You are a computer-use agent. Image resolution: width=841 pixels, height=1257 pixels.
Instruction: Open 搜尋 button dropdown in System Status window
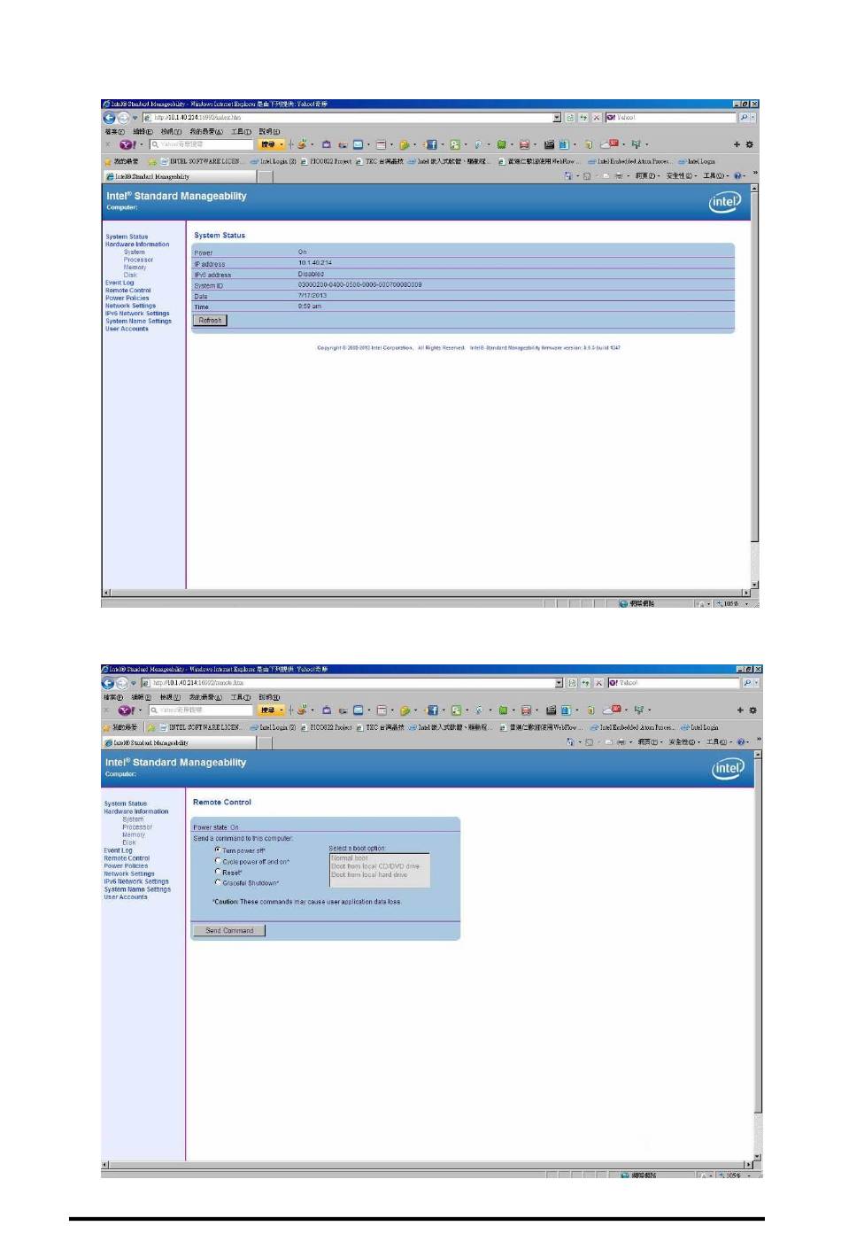click(x=282, y=144)
